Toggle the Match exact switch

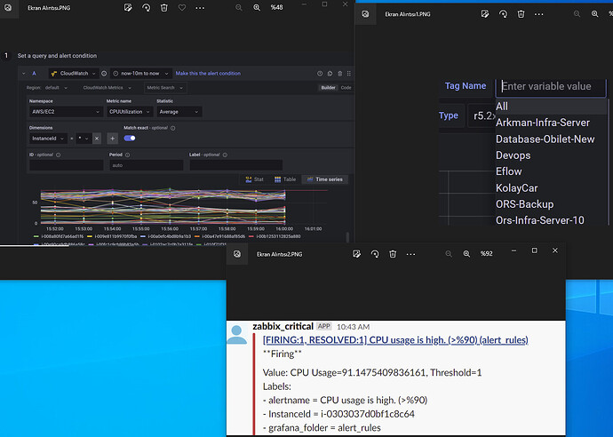[x=130, y=138]
